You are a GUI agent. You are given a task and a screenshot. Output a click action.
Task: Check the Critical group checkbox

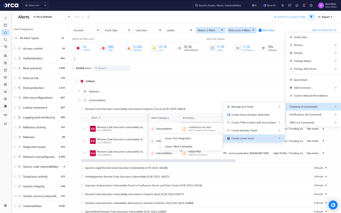pos(76,81)
